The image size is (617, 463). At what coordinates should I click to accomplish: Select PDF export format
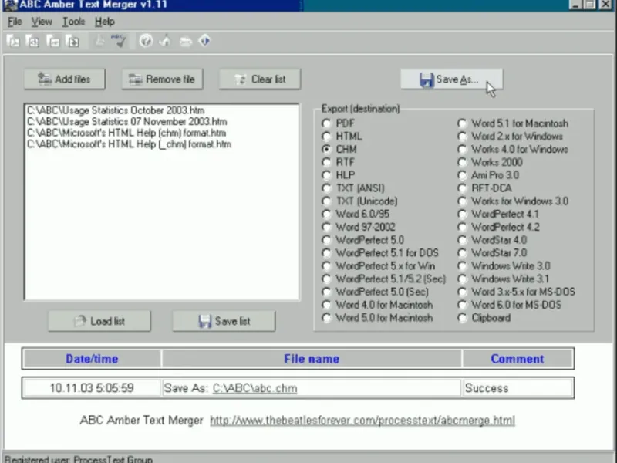coord(339,123)
